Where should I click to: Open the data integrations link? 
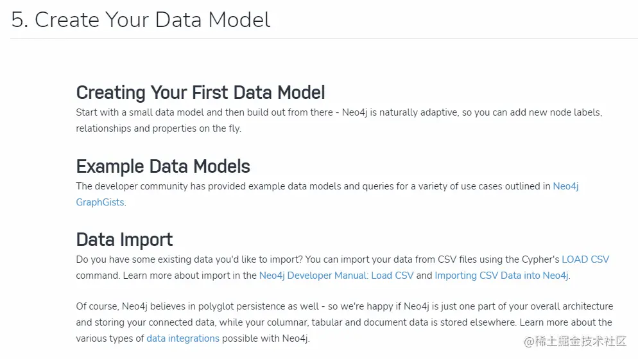[183, 338]
